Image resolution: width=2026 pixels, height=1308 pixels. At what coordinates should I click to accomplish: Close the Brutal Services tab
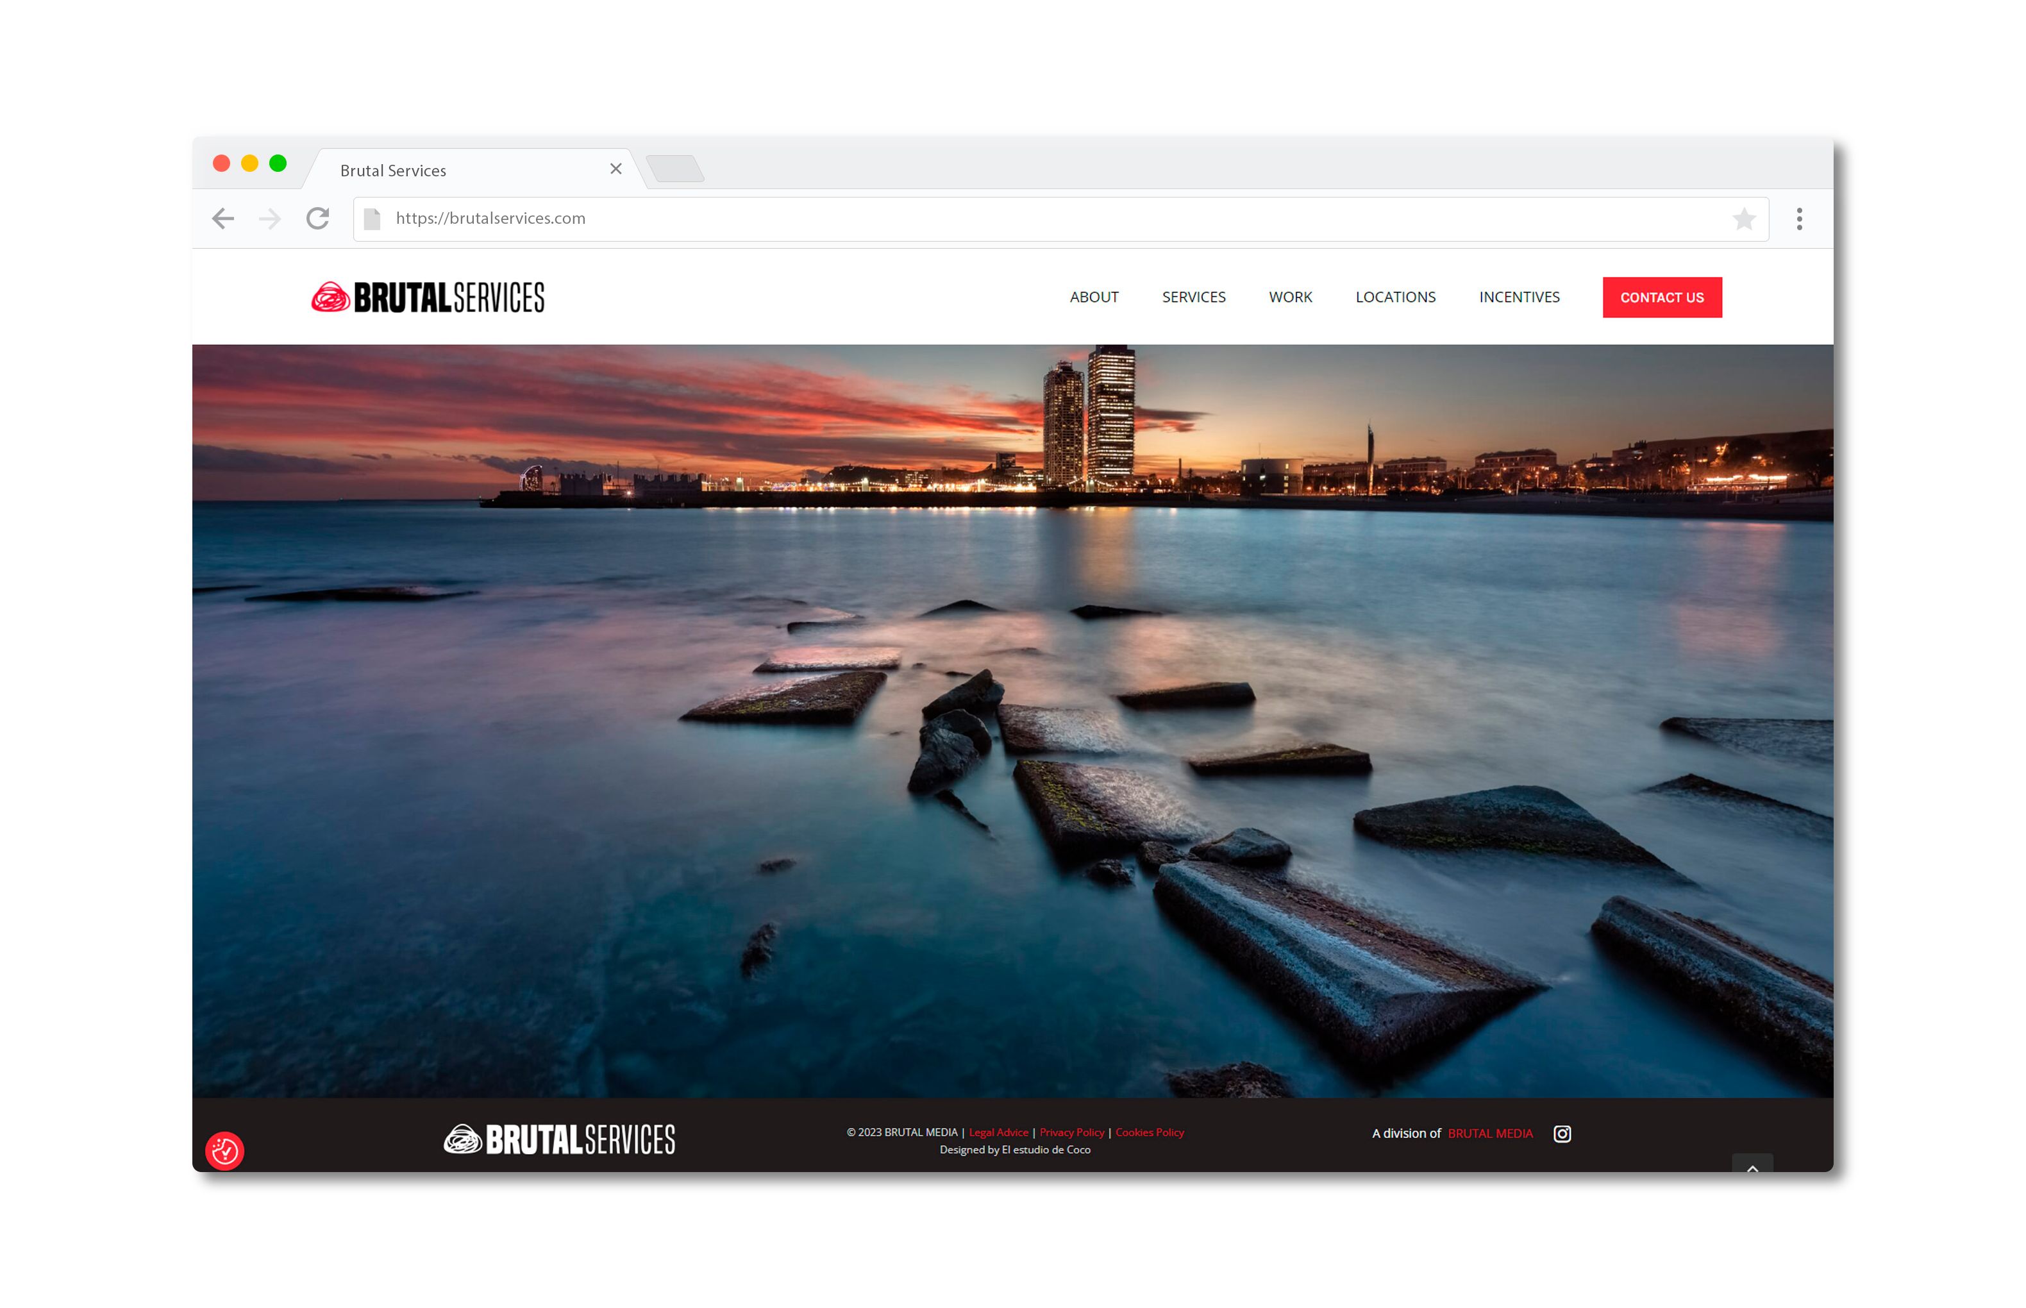pos(615,169)
